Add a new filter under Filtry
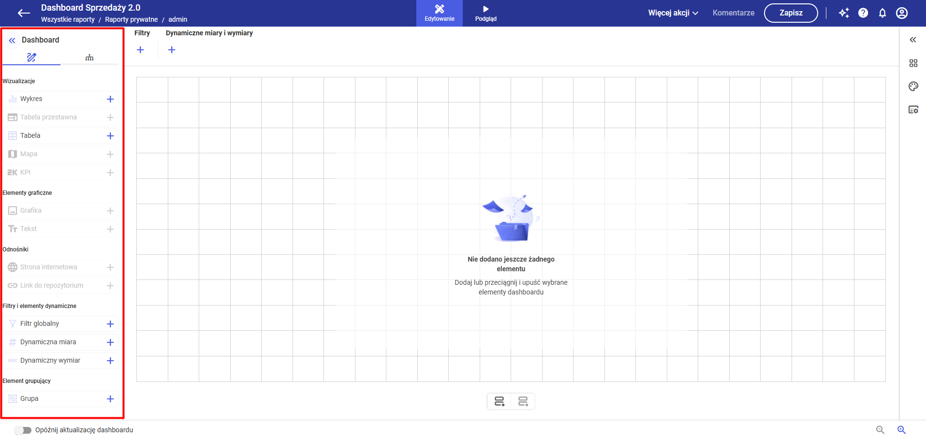The height and width of the screenshot is (440, 926). (140, 50)
